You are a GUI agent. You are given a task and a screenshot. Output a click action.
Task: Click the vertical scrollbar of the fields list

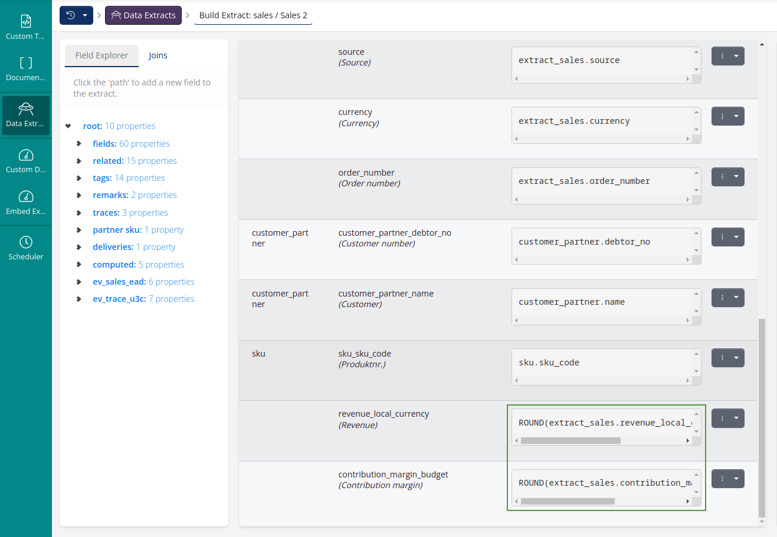coord(761,413)
